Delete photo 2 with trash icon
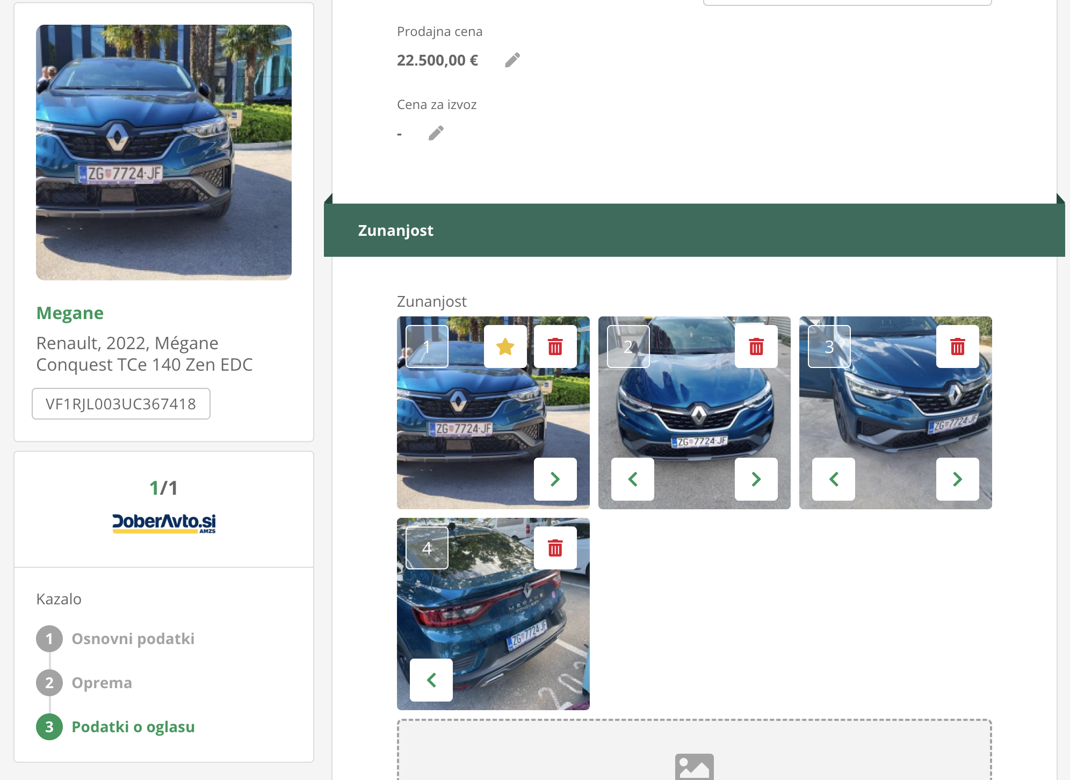 (x=756, y=346)
